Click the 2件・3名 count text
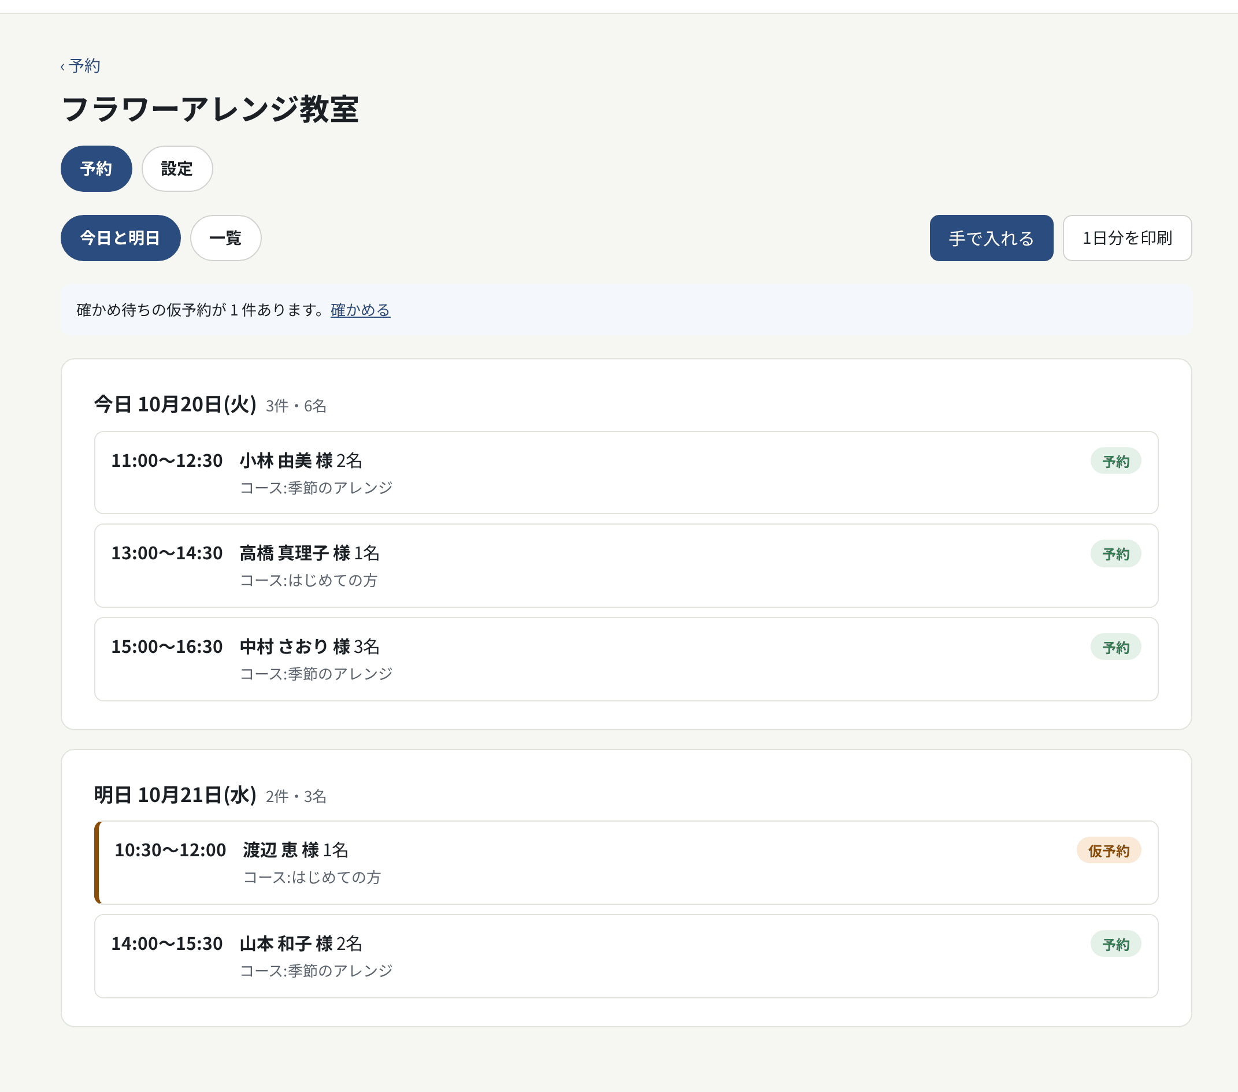This screenshot has width=1238, height=1092. (x=295, y=797)
